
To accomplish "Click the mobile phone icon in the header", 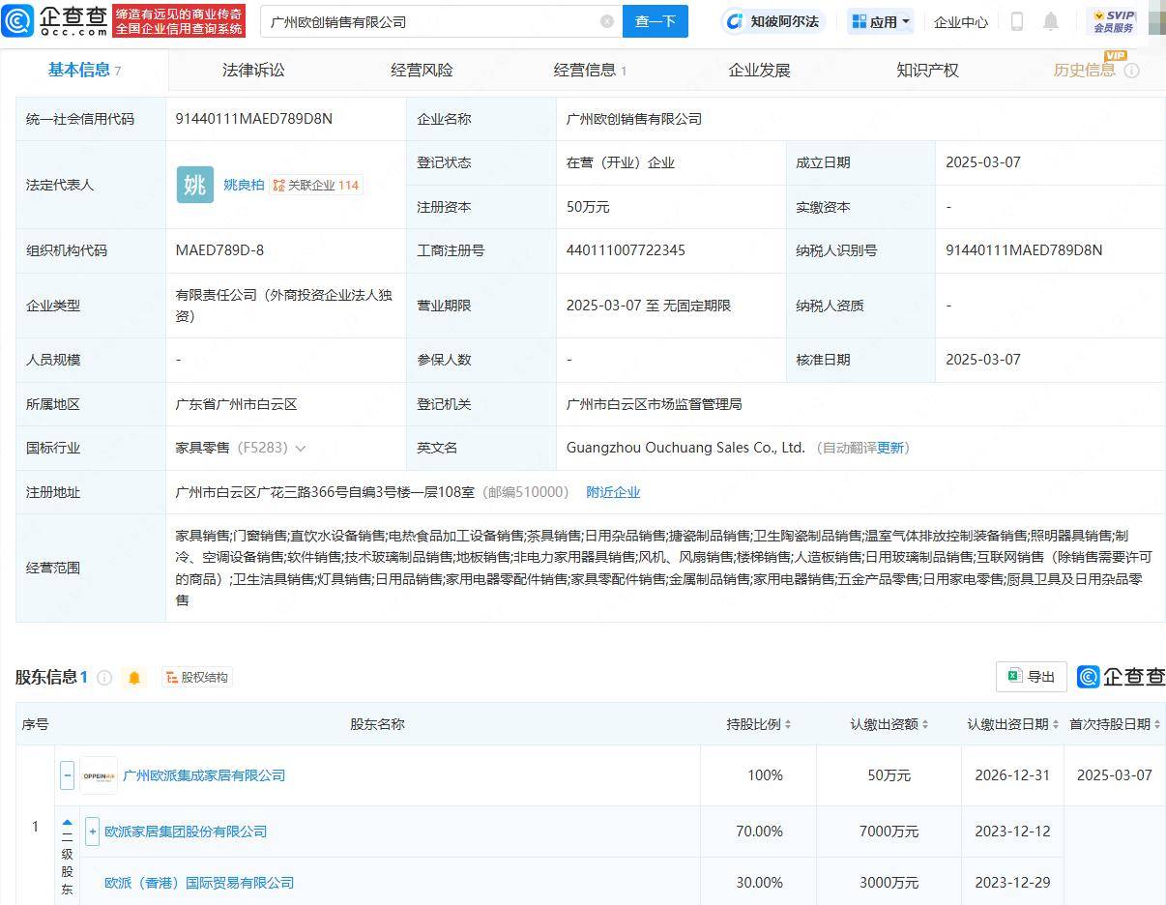I will [x=1017, y=21].
